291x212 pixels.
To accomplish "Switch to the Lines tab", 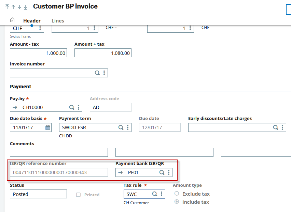I will tap(58, 21).
